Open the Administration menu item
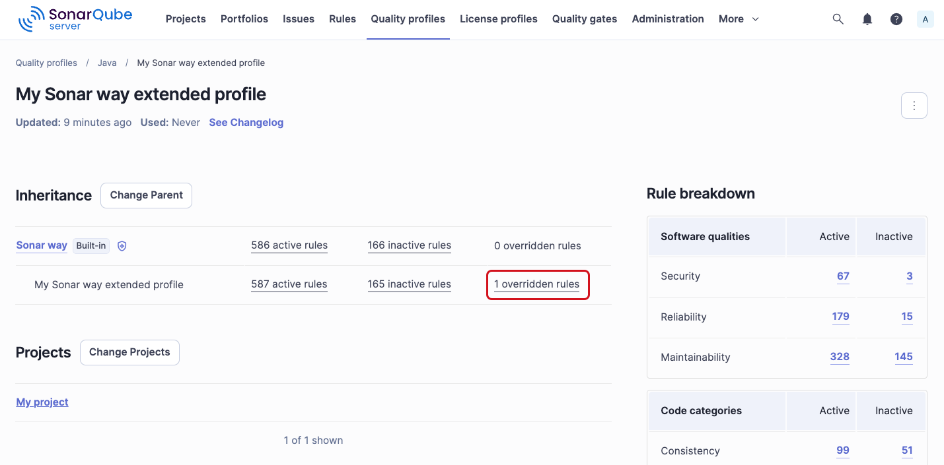 (x=668, y=19)
